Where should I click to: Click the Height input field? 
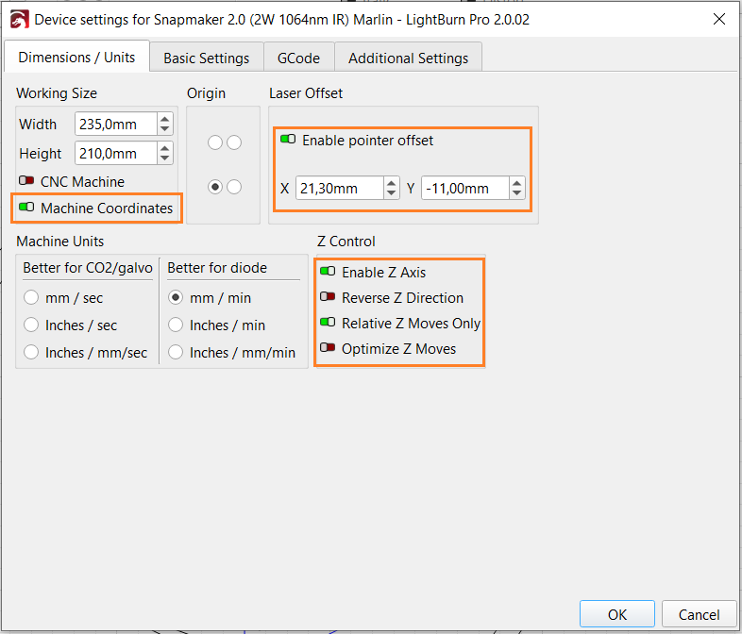pyautogui.click(x=116, y=153)
